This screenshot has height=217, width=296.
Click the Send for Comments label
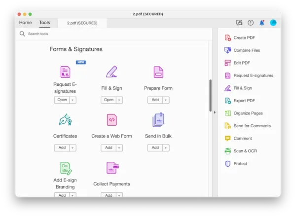coord(252,126)
